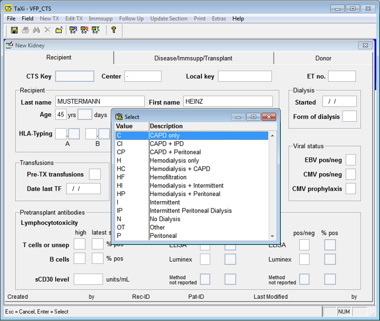Click the toolbar icon marked with green T
Viewport: 380px width, 321px height.
(95, 30)
